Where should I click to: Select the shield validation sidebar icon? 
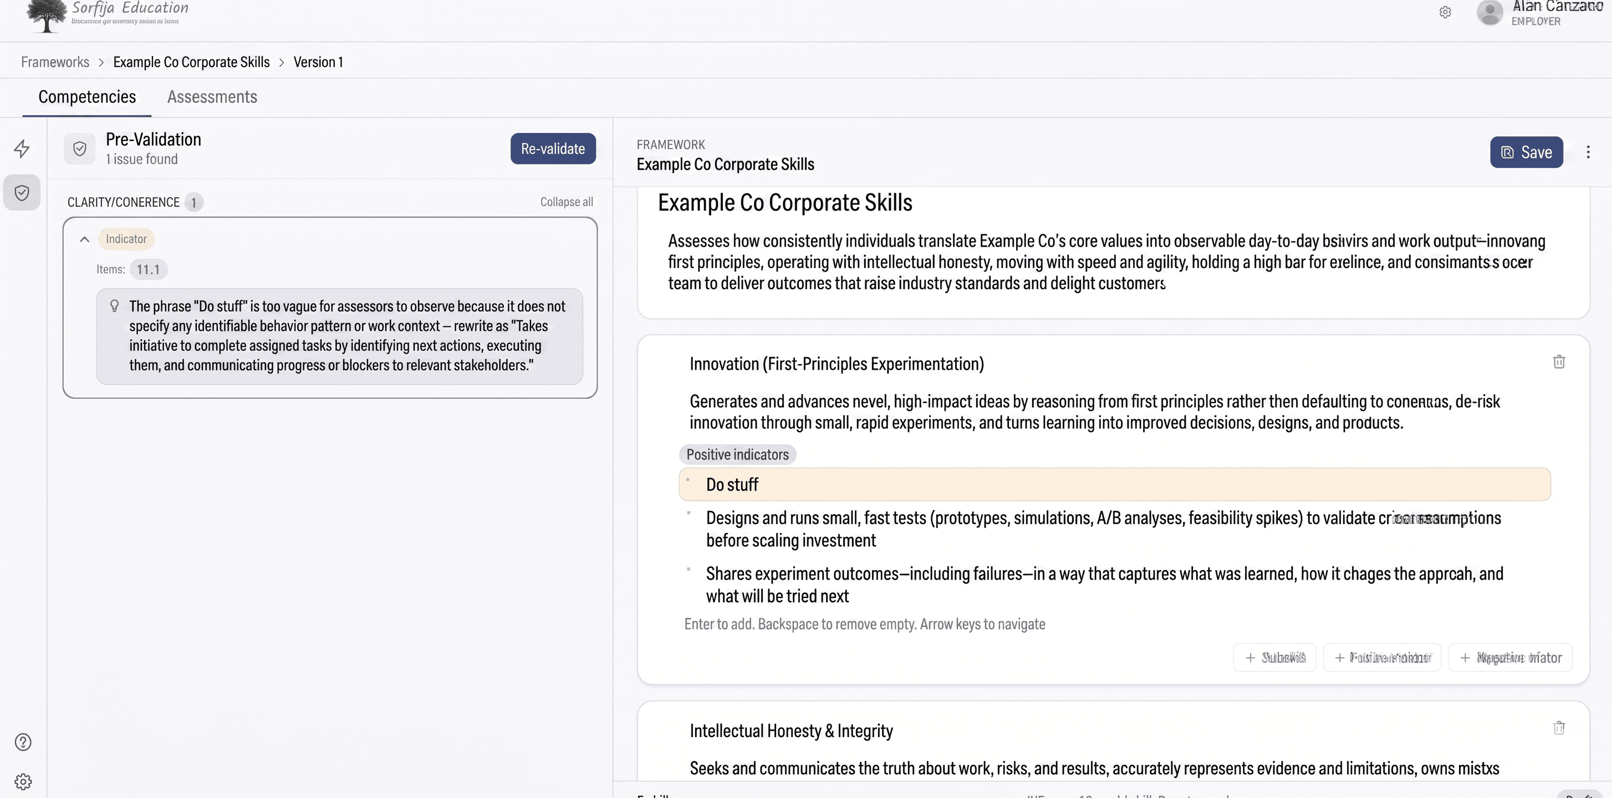[22, 193]
